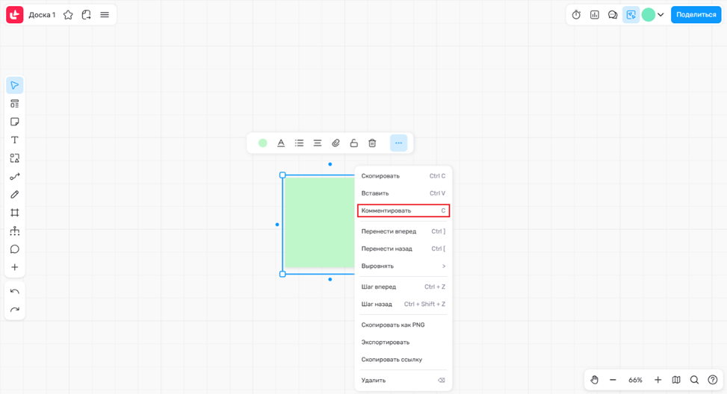Star the board Доска 1 as favorite
Image resolution: width=727 pixels, height=394 pixels.
(x=68, y=15)
